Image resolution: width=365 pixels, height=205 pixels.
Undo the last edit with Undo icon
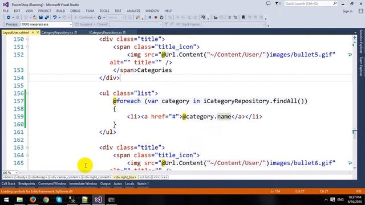pyautogui.click(x=55, y=18)
